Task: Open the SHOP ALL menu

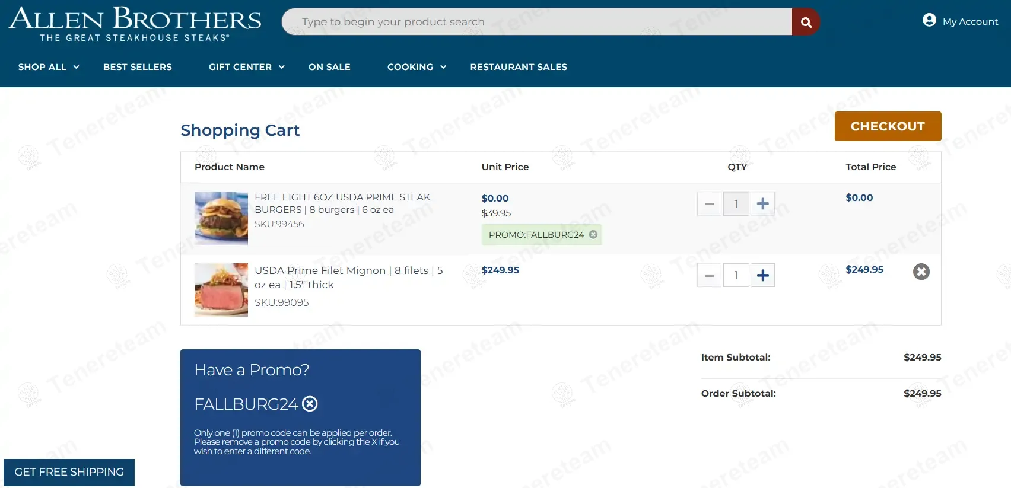Action: point(42,67)
